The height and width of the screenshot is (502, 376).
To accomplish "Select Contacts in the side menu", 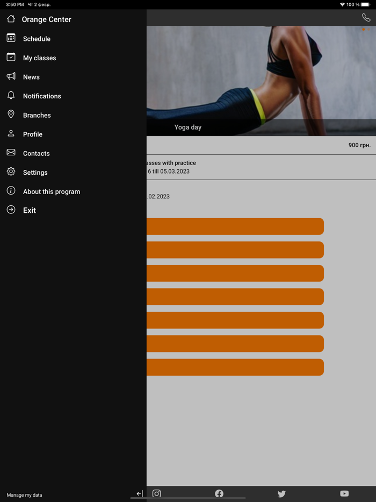I will (36, 153).
